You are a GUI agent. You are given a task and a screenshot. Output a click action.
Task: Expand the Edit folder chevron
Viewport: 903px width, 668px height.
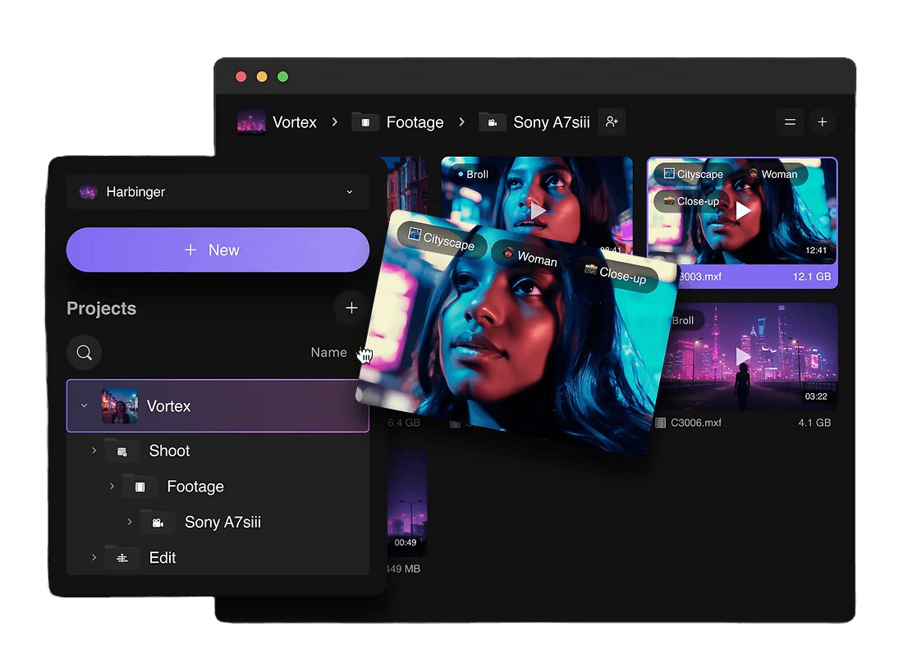point(94,558)
